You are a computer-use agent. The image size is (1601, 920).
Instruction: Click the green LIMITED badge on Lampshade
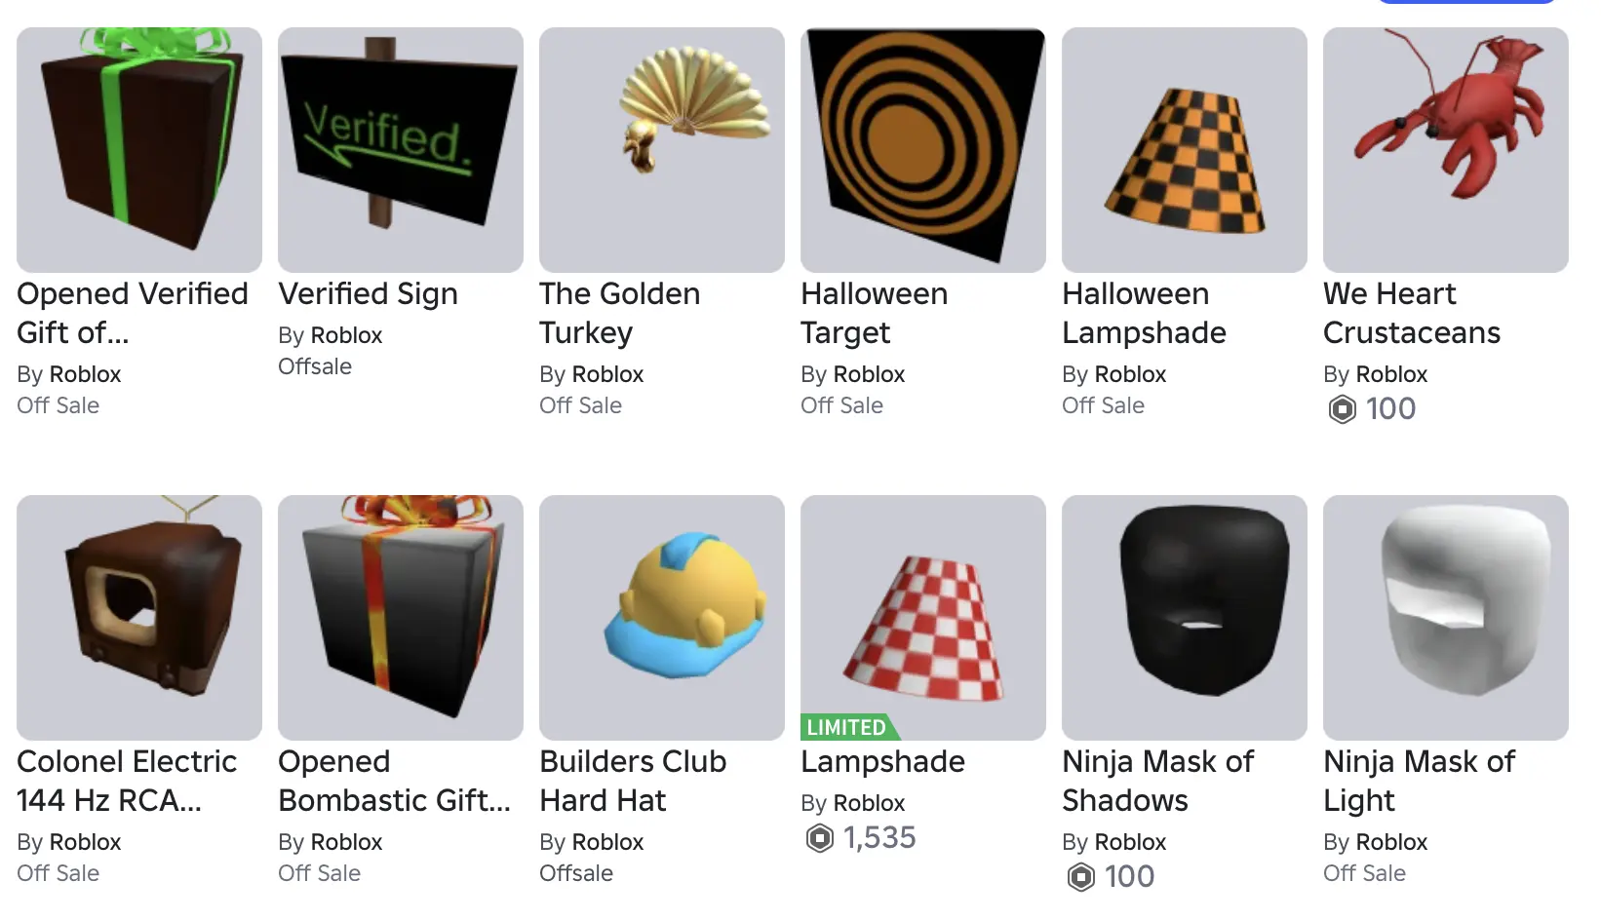point(848,727)
